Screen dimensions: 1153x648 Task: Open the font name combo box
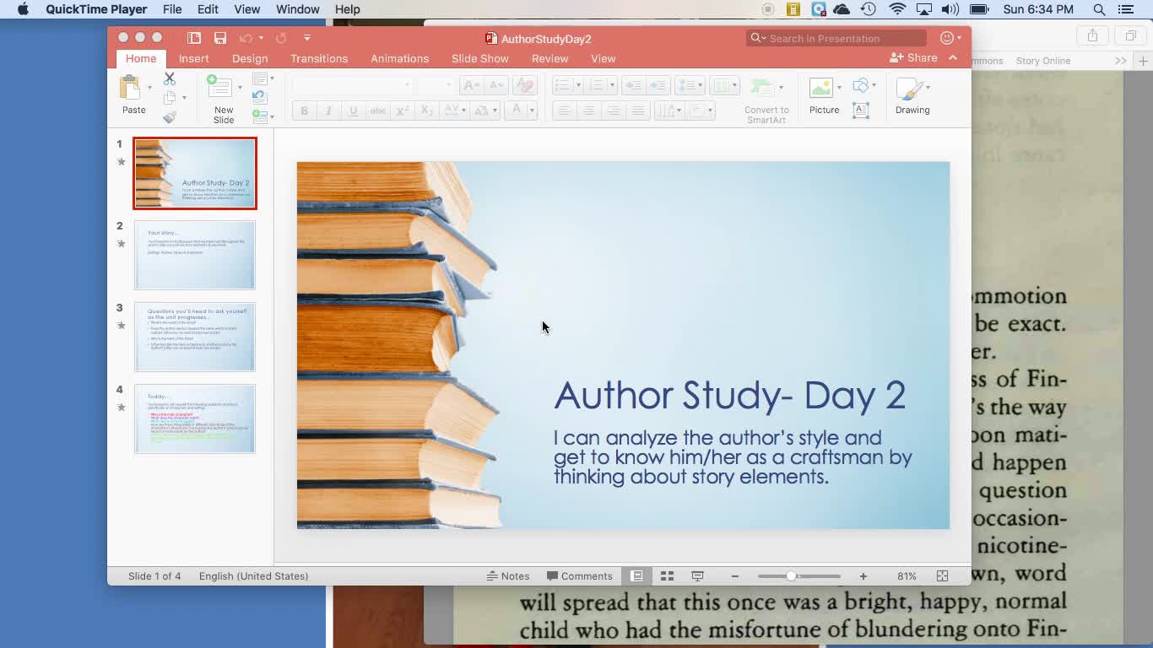[352, 85]
